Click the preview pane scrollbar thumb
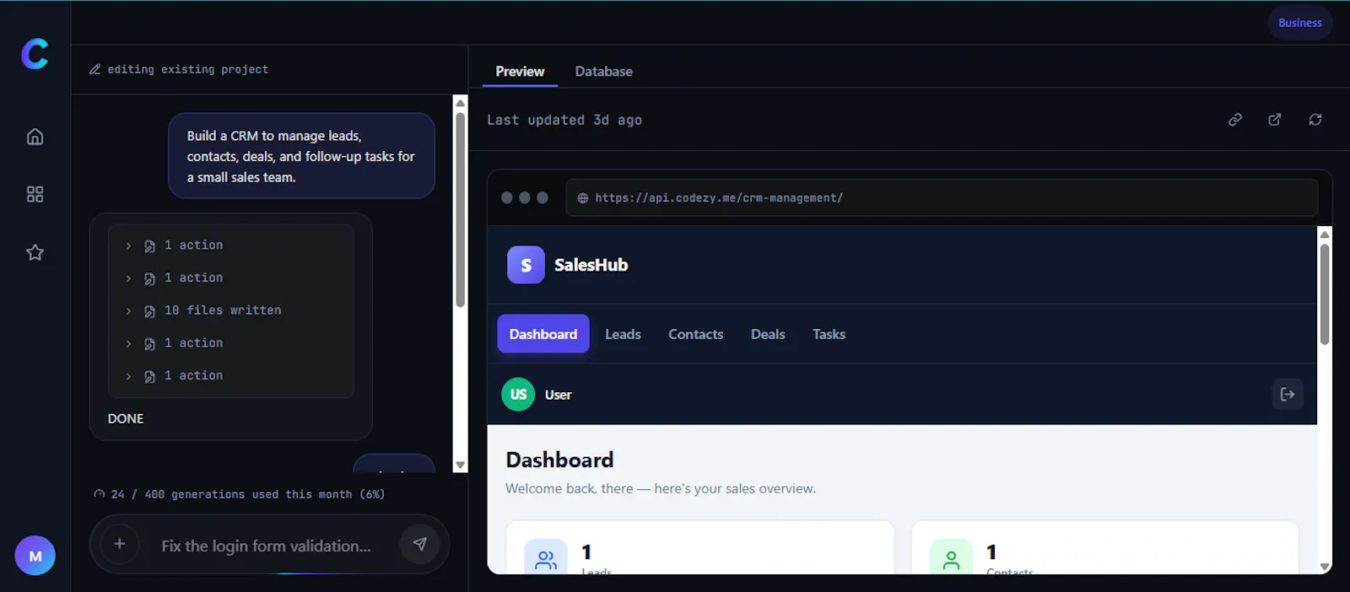The height and width of the screenshot is (592, 1350). coord(1325,293)
